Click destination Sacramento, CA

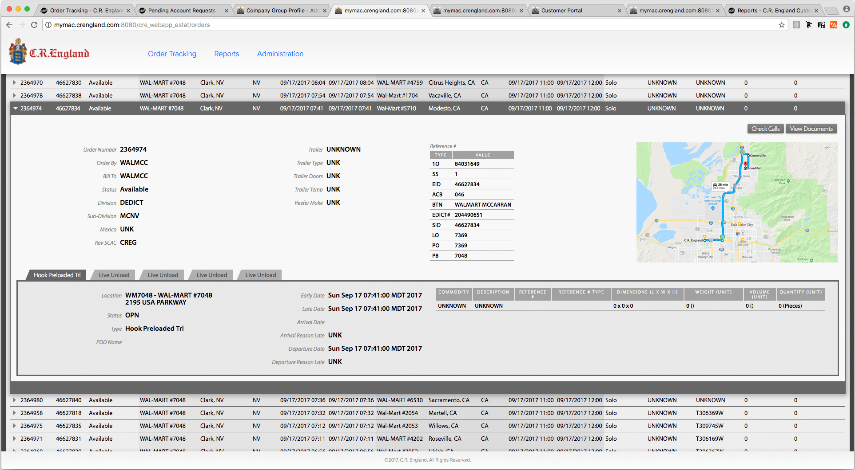449,400
